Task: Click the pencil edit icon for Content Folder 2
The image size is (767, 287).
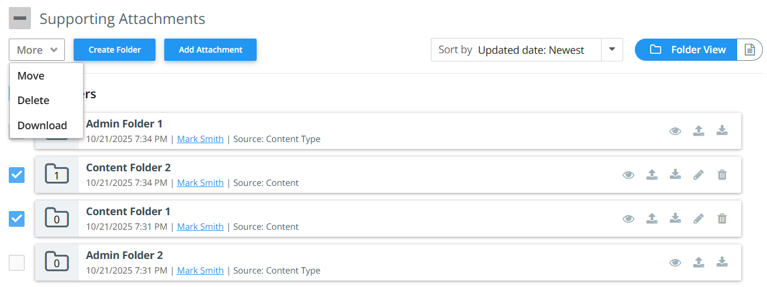Action: 699,175
